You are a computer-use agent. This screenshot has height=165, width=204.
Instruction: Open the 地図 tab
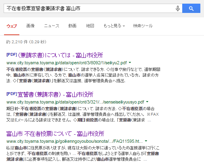tap(90, 25)
